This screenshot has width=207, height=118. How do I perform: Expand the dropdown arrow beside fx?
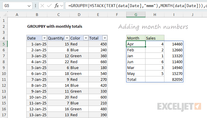point(62,6)
